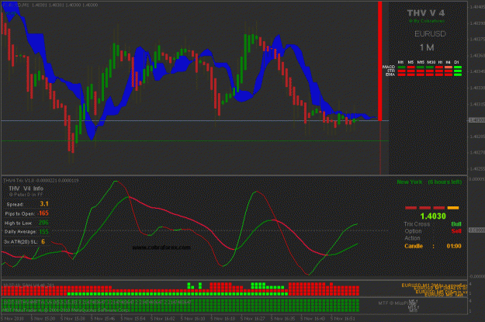The image size is (485, 322).
Task: Click the 5 Nov 15:30 time axis label
Action: pos(43,318)
